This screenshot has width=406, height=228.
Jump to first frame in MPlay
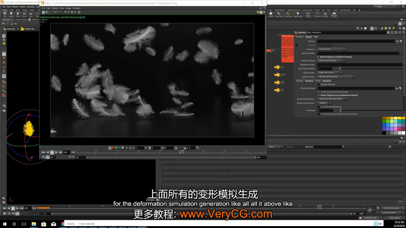(x=44, y=152)
